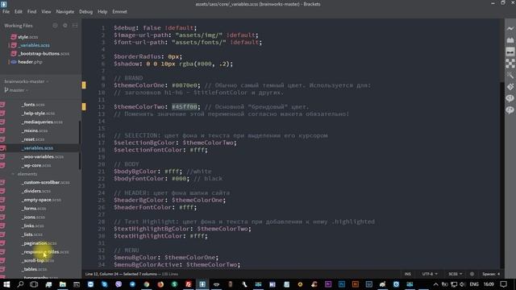Open _dividers.scss in file tree
This screenshot has height=290, width=516.
tap(36, 191)
